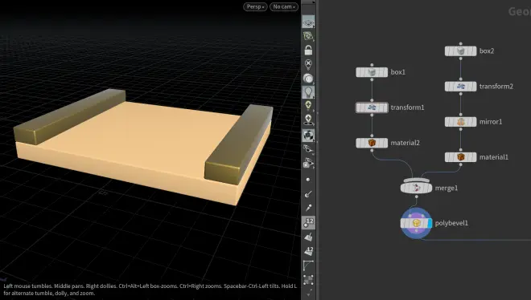Select the box2 node
The image size is (531, 300).
pyautogui.click(x=460, y=51)
